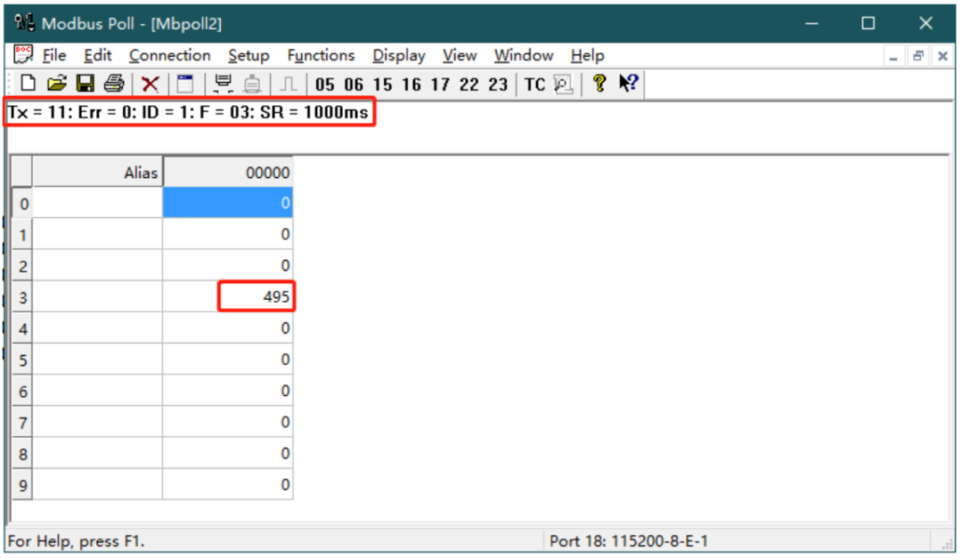Open function 05 write single coil
This screenshot has width=962, height=559.
[x=324, y=85]
